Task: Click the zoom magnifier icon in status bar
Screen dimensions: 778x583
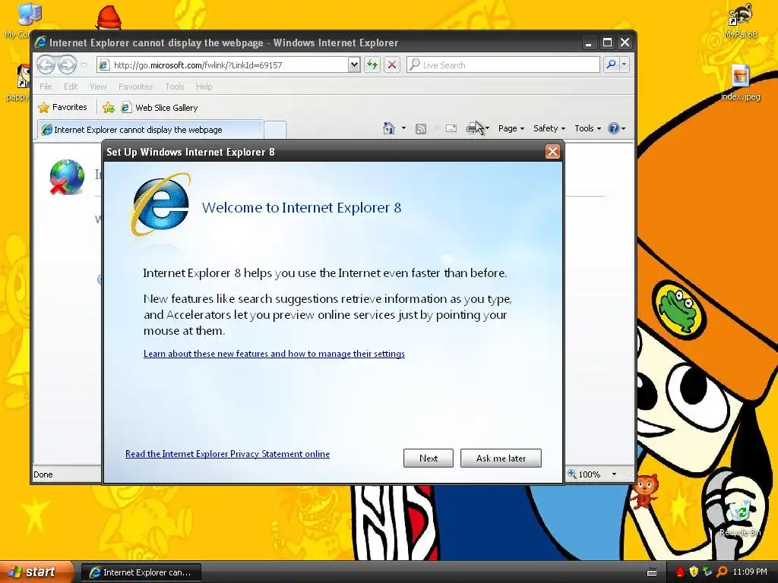Action: pyautogui.click(x=572, y=474)
